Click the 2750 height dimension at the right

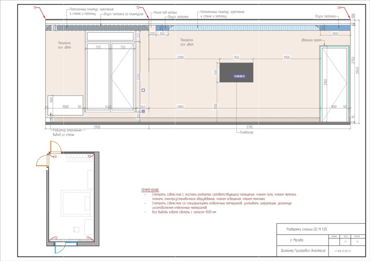pos(353,60)
